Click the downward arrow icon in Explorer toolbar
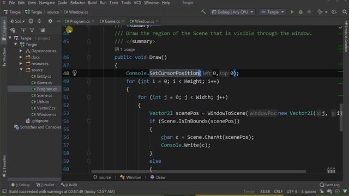349x196 pixels. (32, 30)
